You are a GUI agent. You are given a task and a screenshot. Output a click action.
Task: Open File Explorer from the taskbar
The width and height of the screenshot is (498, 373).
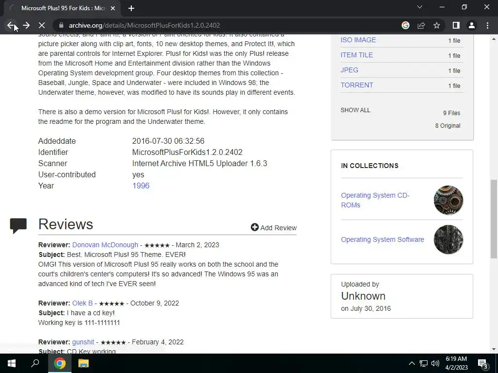83,363
